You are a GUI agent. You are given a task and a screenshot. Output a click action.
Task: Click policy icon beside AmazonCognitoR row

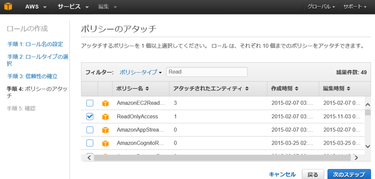tap(105, 143)
